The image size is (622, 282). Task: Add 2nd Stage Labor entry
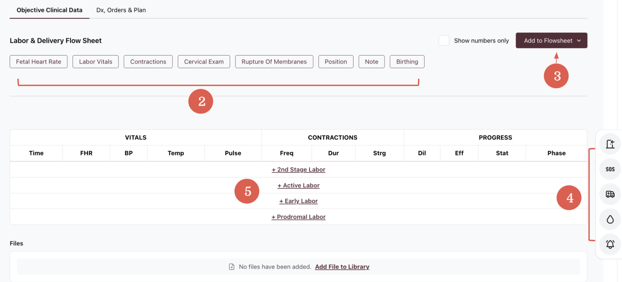pyautogui.click(x=299, y=169)
